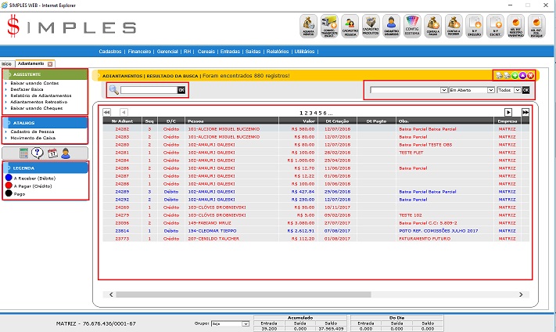Click the red close icon in results header
This screenshot has height=332, width=556.
click(530, 75)
